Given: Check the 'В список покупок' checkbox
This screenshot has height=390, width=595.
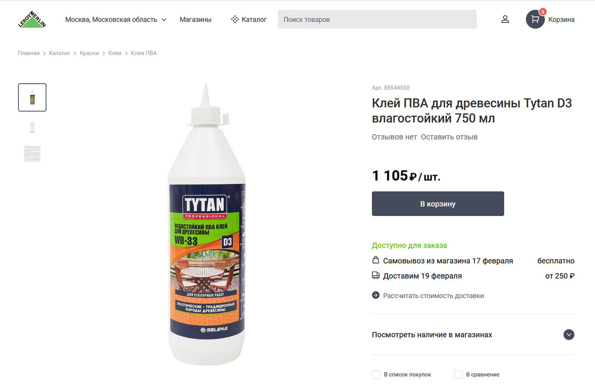Looking at the screenshot, I should (x=376, y=375).
